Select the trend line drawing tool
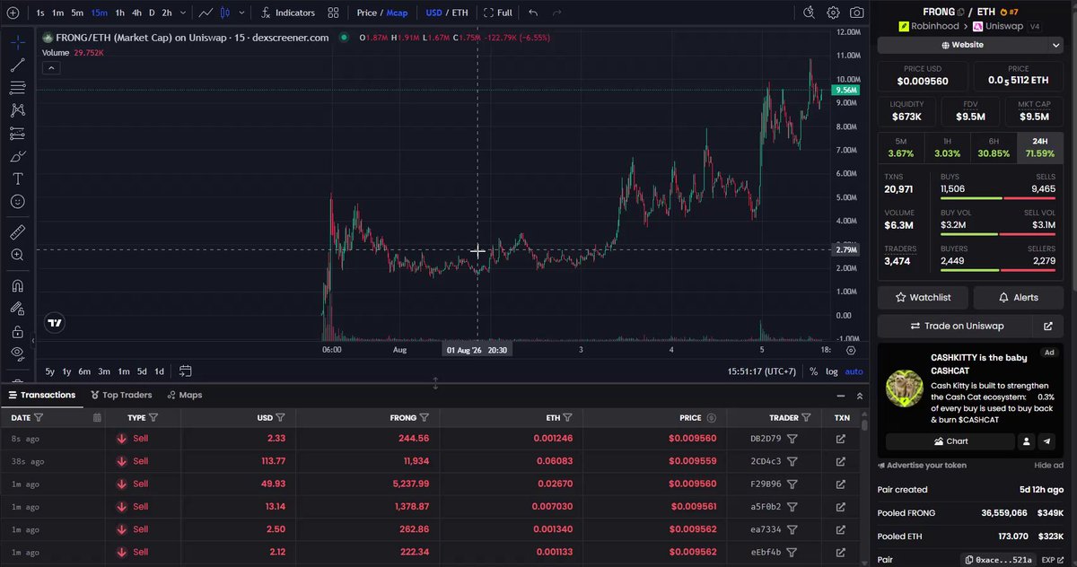This screenshot has width=1077, height=567. 17,65
